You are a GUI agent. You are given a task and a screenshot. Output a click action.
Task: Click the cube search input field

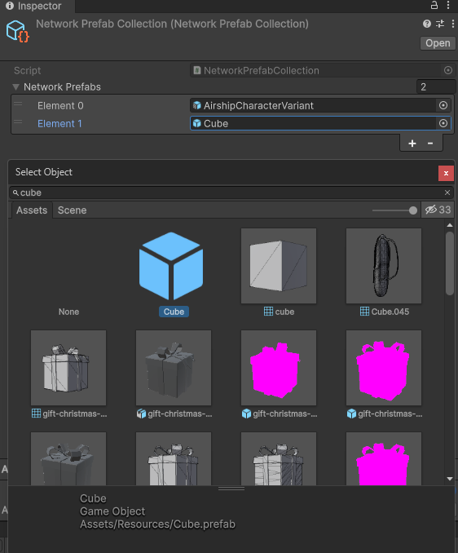click(x=231, y=192)
